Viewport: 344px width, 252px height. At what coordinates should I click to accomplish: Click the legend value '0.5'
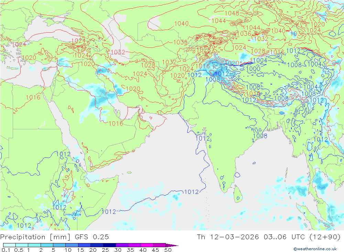tap(19, 250)
